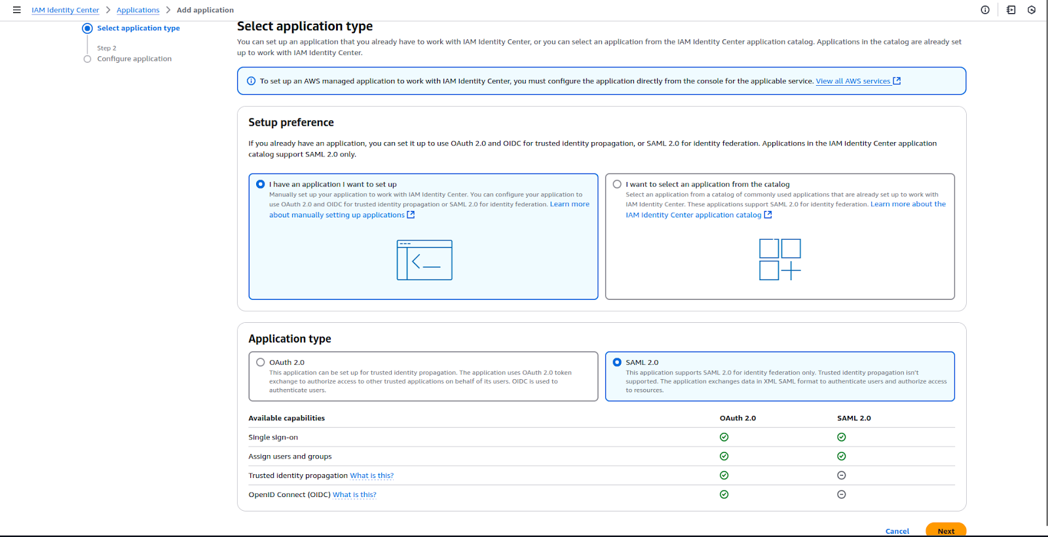Screen dimensions: 1048x537
Task: Click the 'SAML 2.0' table column header
Action: (x=854, y=418)
